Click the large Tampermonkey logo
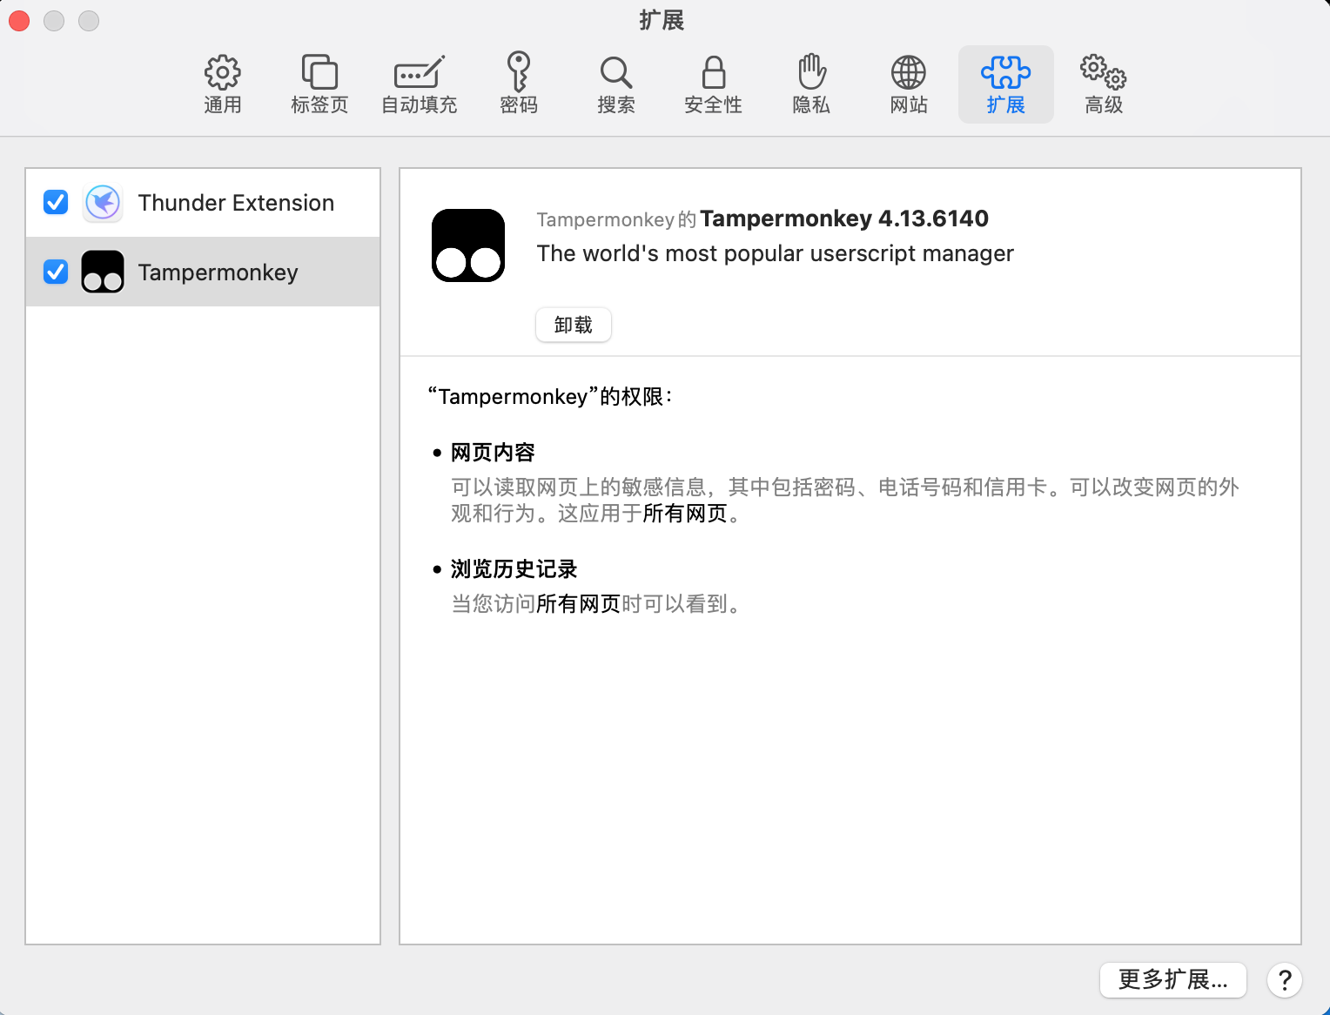The height and width of the screenshot is (1015, 1330). click(468, 245)
